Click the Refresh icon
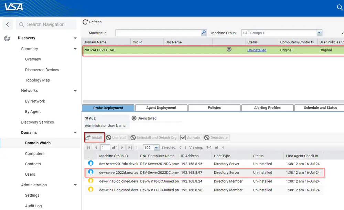Viewport: 344px width, 210px height. tap(85, 22)
